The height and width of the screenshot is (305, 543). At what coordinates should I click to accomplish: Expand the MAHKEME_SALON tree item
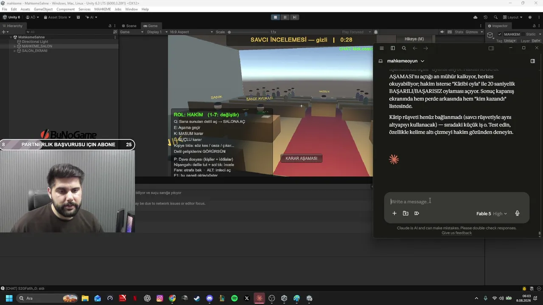tap(15, 46)
